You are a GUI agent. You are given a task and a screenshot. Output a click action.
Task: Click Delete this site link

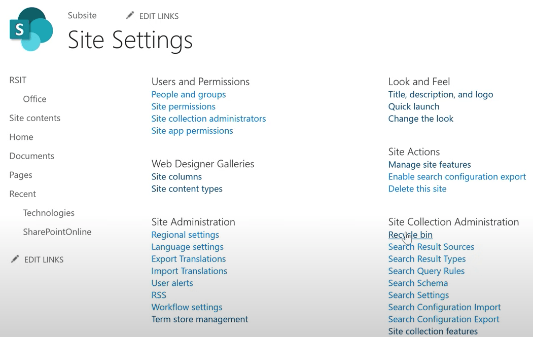[x=417, y=189]
